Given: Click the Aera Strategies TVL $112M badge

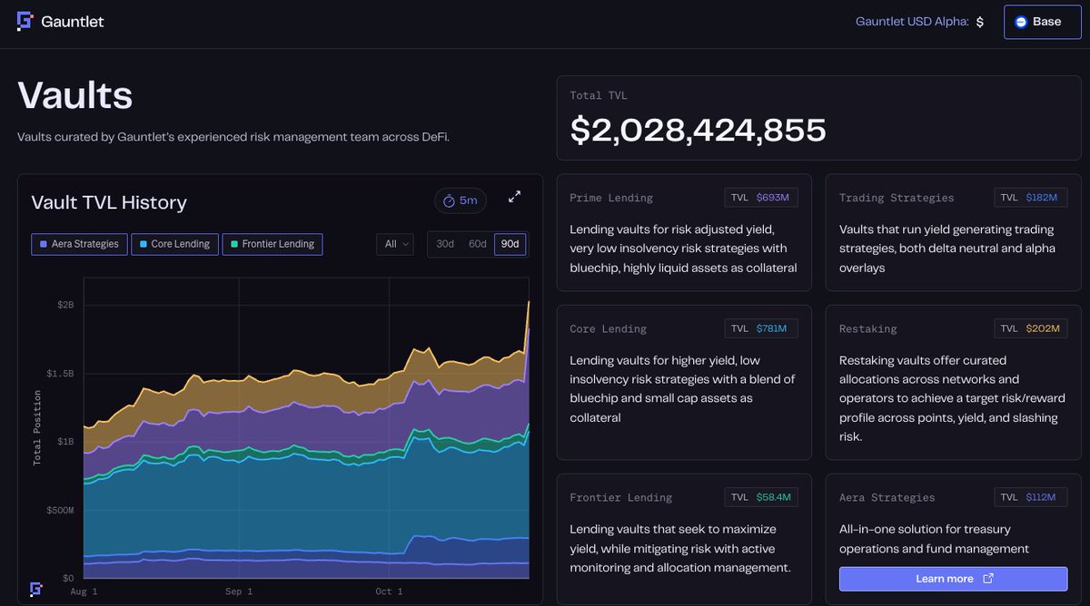Looking at the screenshot, I should [x=1030, y=497].
